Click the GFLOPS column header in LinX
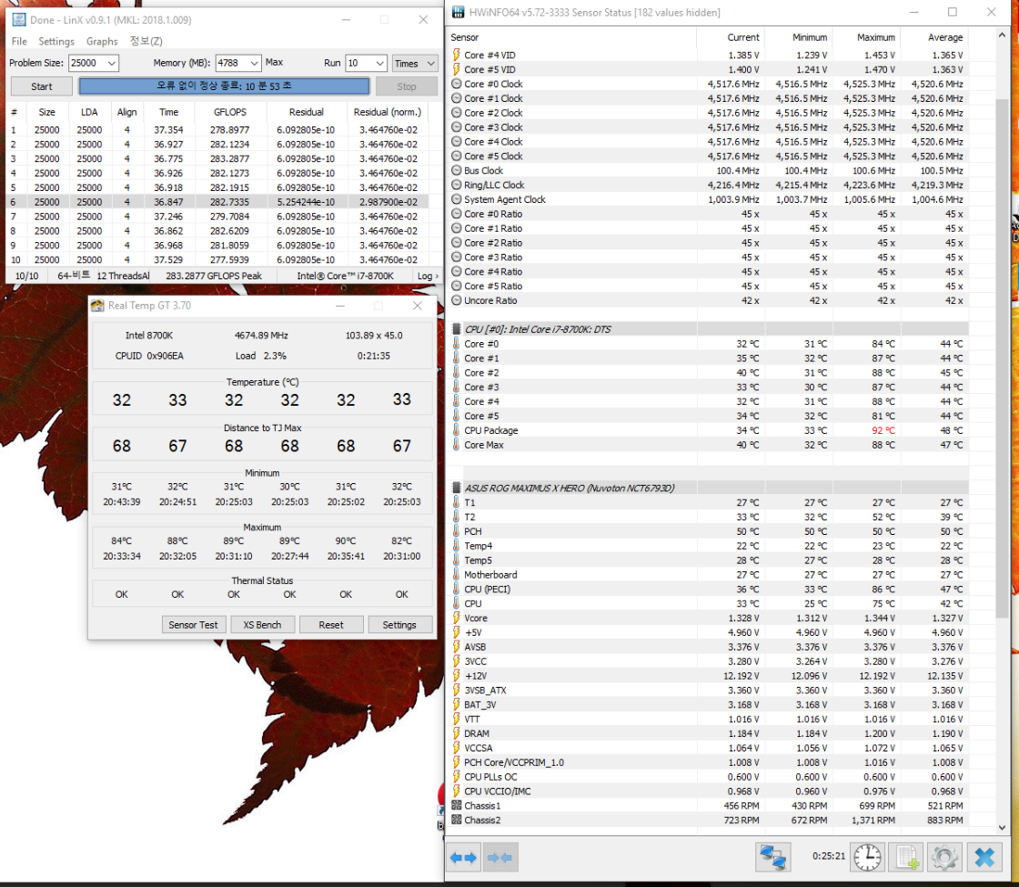This screenshot has height=887, width=1019. (230, 112)
